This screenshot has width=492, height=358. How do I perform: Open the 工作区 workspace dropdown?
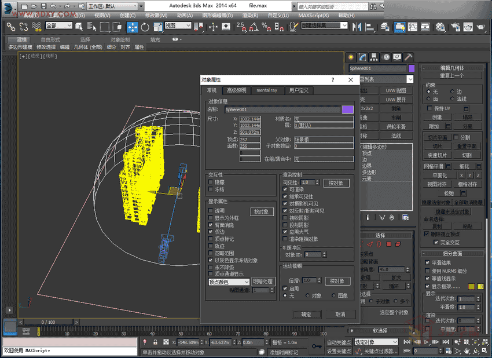[x=112, y=6]
